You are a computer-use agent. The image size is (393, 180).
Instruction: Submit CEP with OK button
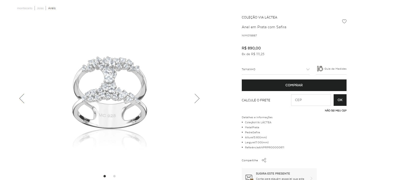(x=340, y=100)
